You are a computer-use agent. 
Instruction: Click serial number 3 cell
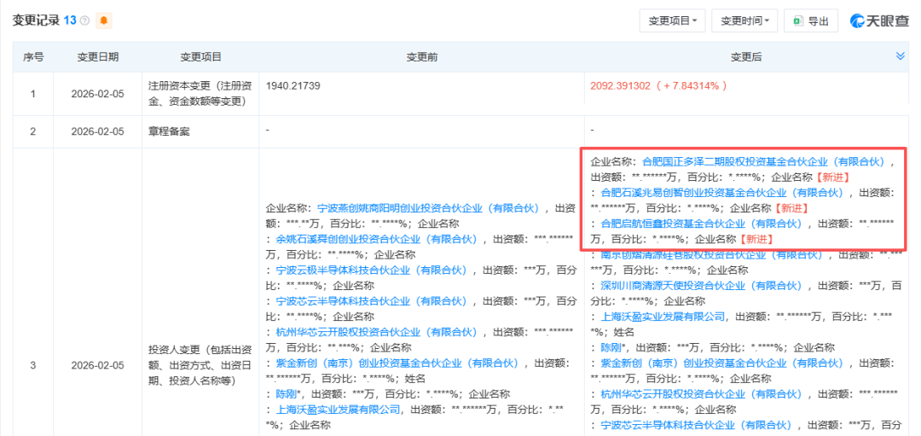pyautogui.click(x=33, y=365)
